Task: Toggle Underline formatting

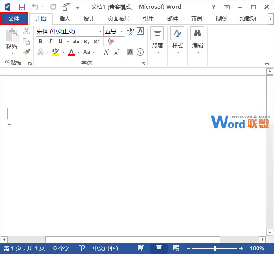Action: pos(60,42)
